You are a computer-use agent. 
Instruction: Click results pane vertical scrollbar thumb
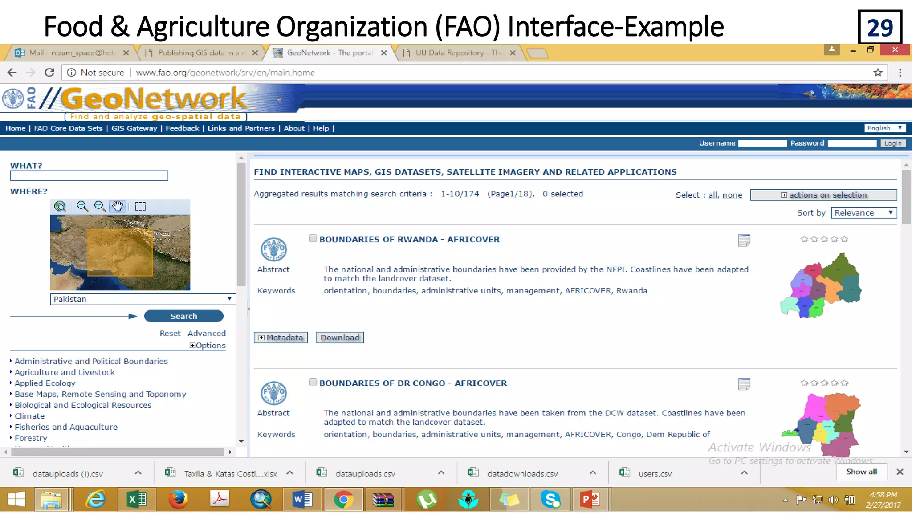(906, 197)
